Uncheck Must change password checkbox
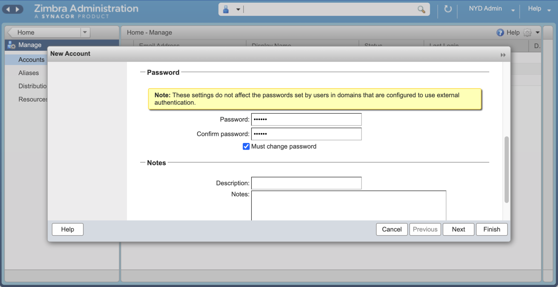Viewport: 558px width, 287px height. tap(246, 146)
